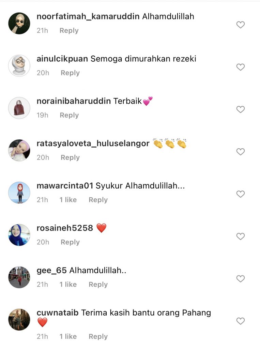Reply to ainulcikpuan's comment
Screen dimensions: 260x349
(x=70, y=73)
